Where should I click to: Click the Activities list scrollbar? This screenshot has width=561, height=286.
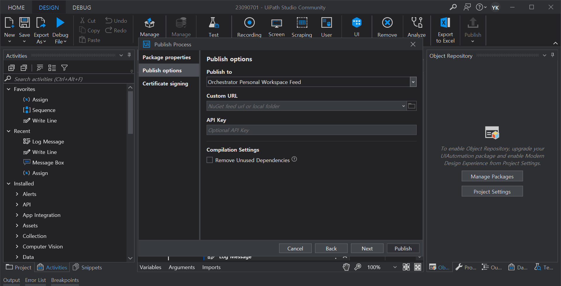130,113
